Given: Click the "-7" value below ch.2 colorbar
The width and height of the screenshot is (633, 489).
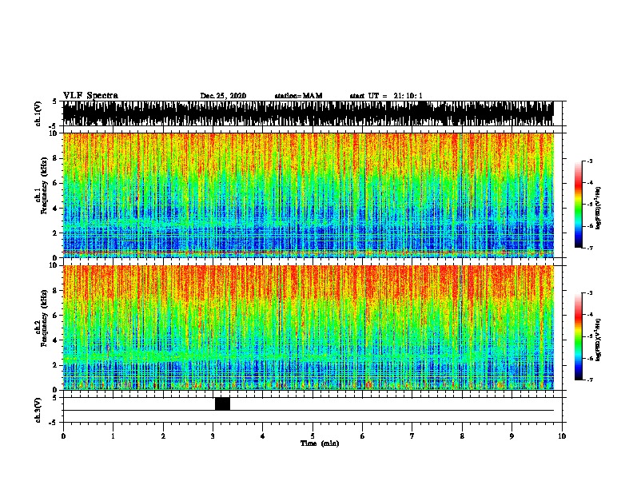Looking at the screenshot, I should pos(590,380).
